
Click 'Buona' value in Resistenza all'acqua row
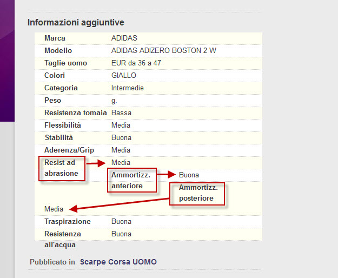121,234
